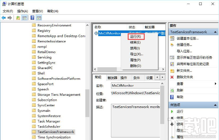Click the 名称 field containing MsCtfMonitor
Screen dimensions: 219x140
point(136,86)
